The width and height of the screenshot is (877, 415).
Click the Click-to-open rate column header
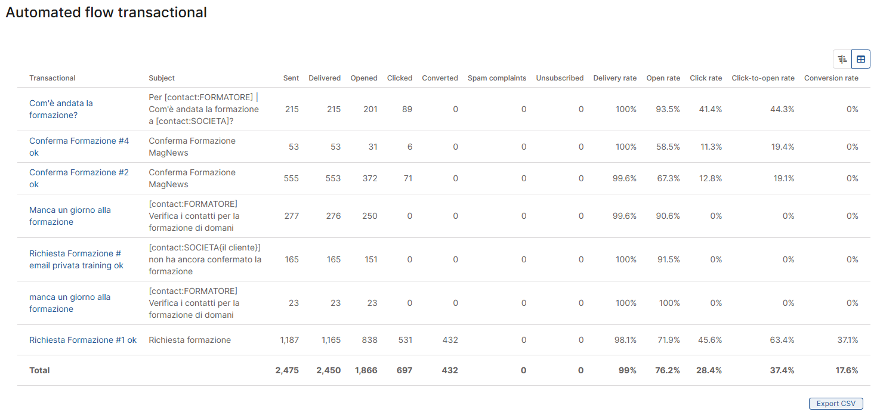click(x=763, y=78)
